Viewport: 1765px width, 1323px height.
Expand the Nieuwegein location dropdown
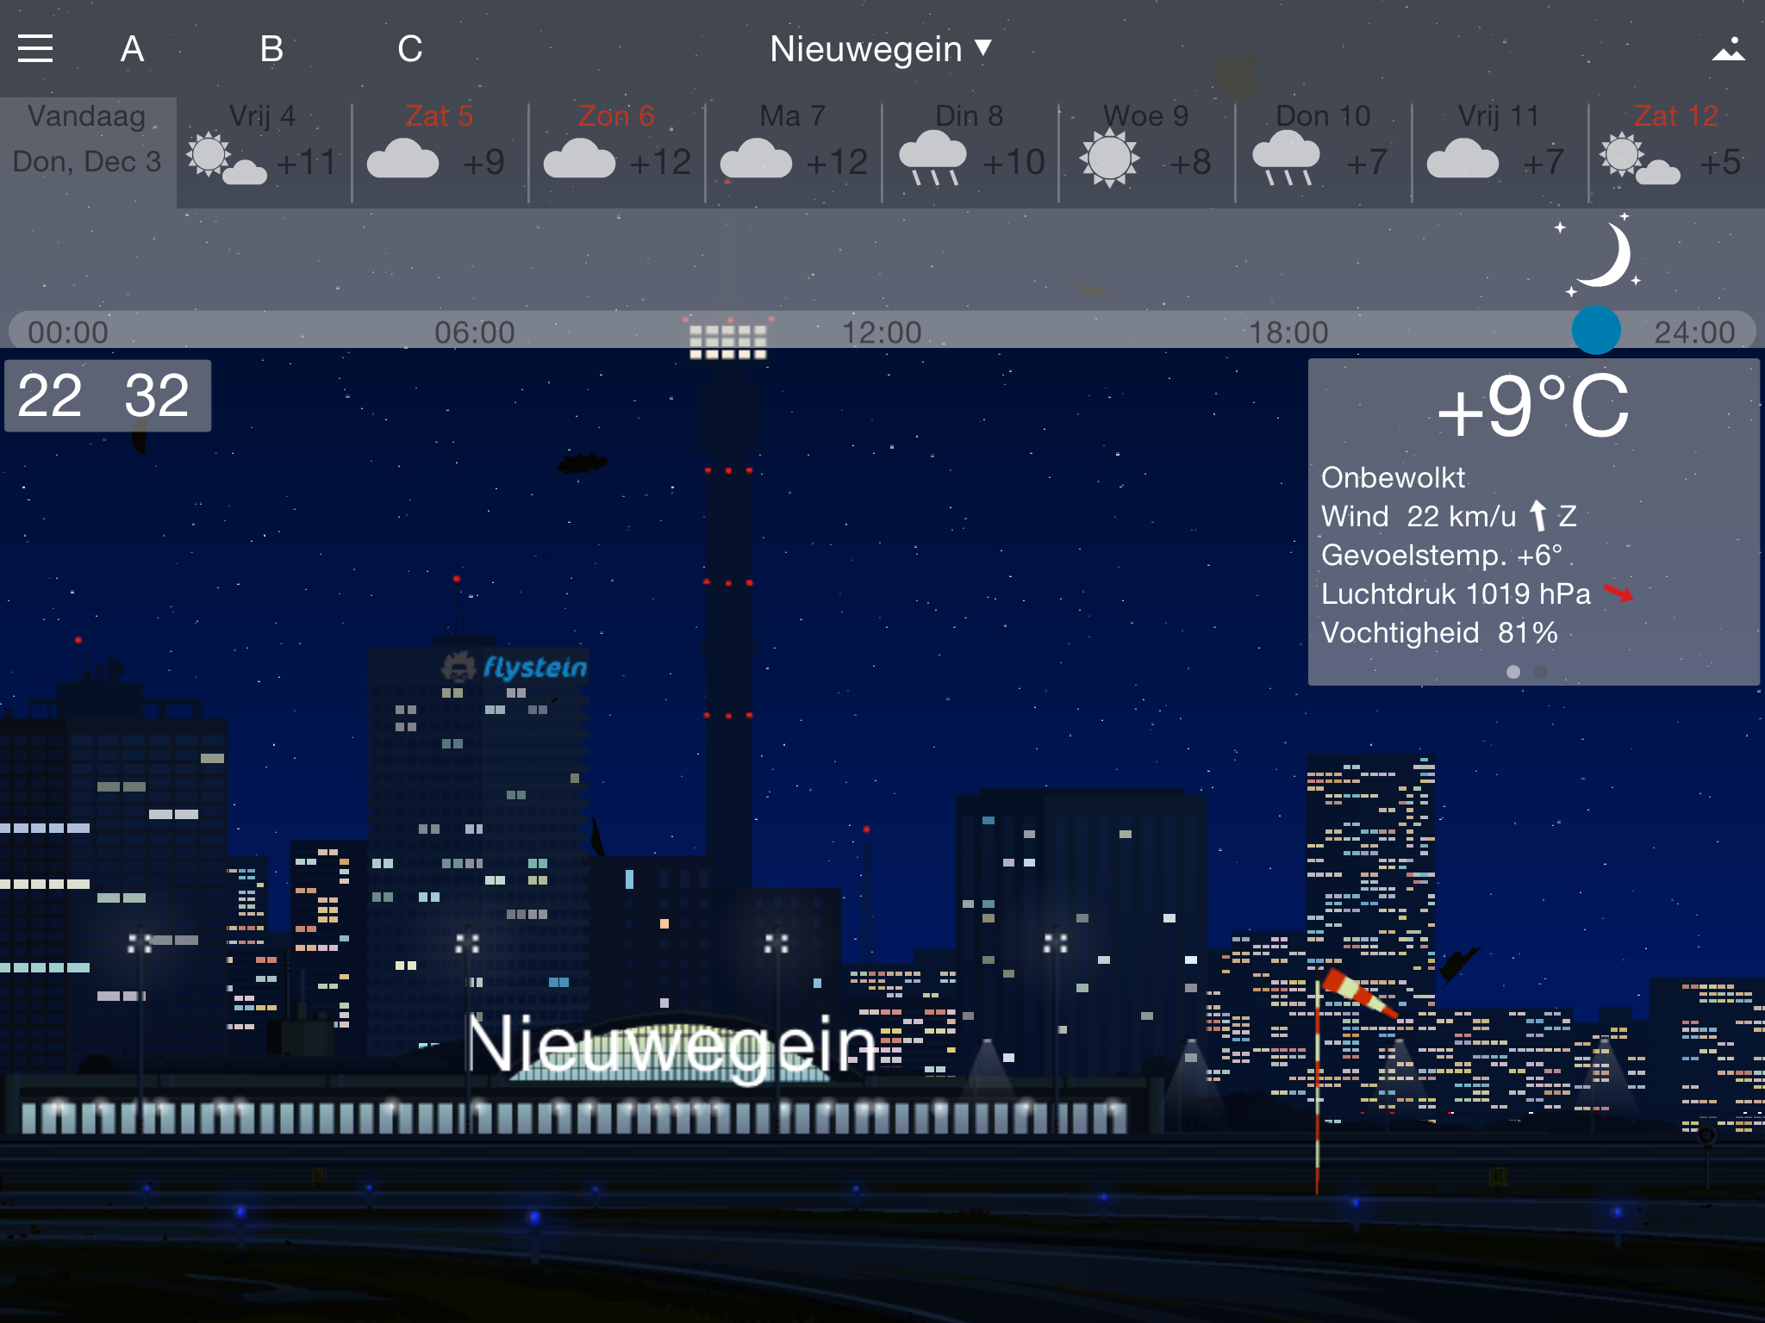(x=866, y=49)
